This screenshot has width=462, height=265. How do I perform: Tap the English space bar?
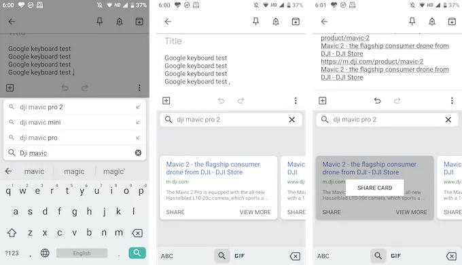(82, 253)
